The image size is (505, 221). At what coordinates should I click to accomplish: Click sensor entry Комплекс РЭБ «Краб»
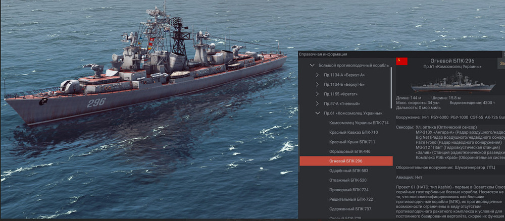pyautogui.click(x=460, y=157)
